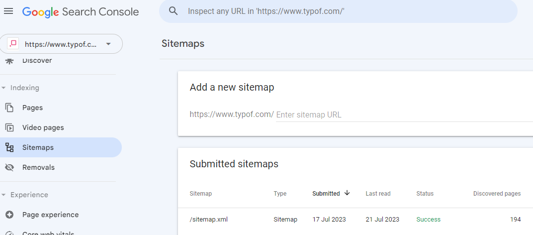
Task: Click the https://www.typof.com/ prefix text
Action: [232, 115]
